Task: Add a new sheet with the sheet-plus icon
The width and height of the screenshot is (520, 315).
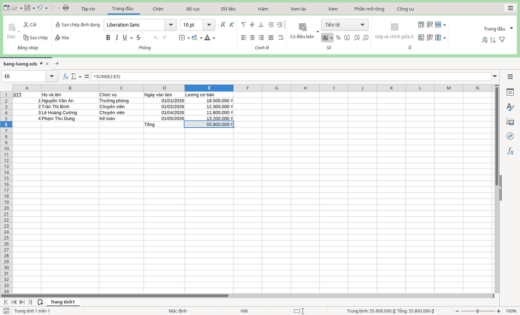Action: [x=40, y=302]
